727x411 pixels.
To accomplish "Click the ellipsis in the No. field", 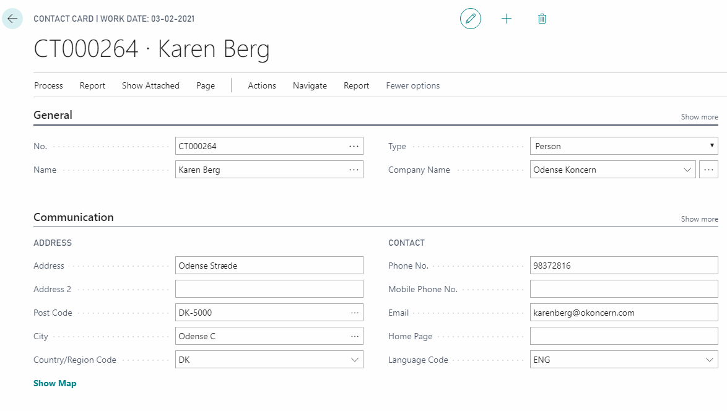I will pyautogui.click(x=354, y=147).
